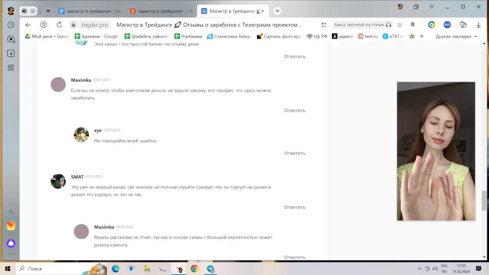Open Telegram from the Windows taskbar
Screen dimensions: 489x275
pyautogui.click(x=210, y=269)
